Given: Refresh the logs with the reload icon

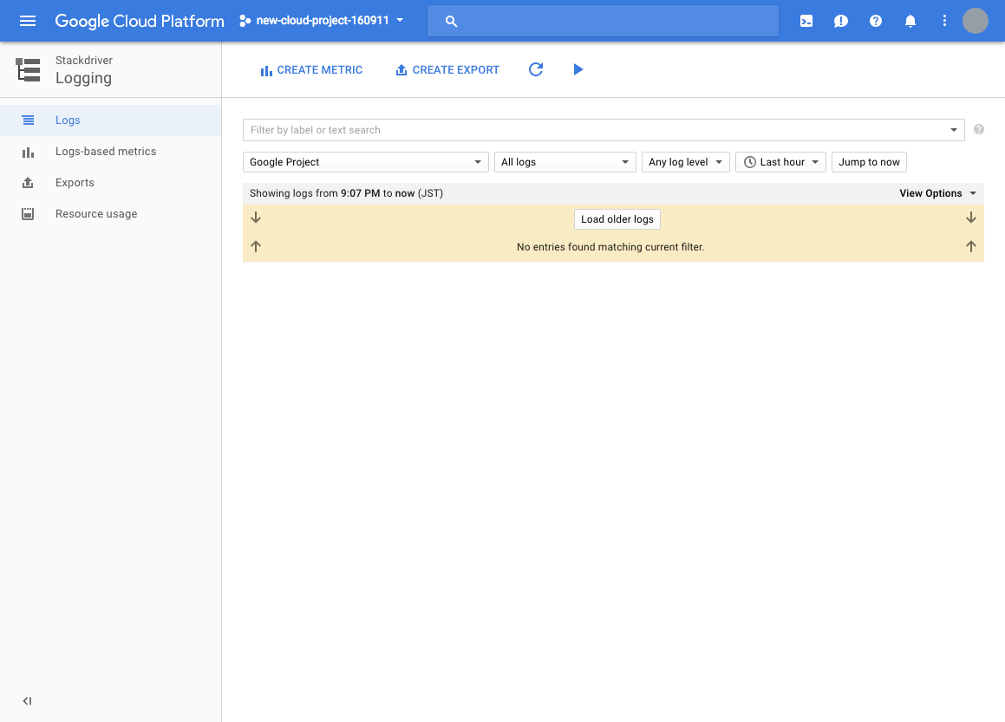Looking at the screenshot, I should [x=536, y=69].
